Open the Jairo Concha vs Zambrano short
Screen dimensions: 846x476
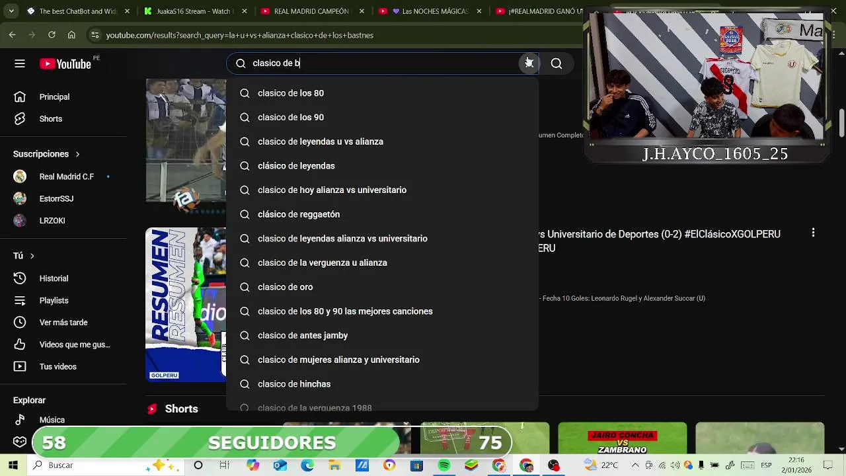point(622,438)
